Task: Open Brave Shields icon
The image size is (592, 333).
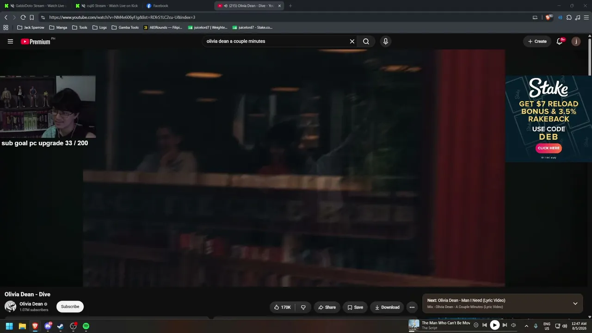Action: (x=549, y=17)
